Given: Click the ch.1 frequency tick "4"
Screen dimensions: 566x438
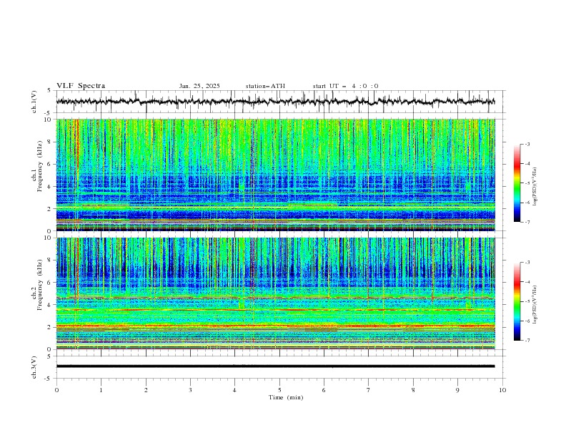Looking at the screenshot, I should click(49, 187).
